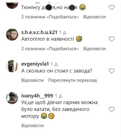
Task: Reply to the tuning comment via Відповісти
Action: [94, 17]
